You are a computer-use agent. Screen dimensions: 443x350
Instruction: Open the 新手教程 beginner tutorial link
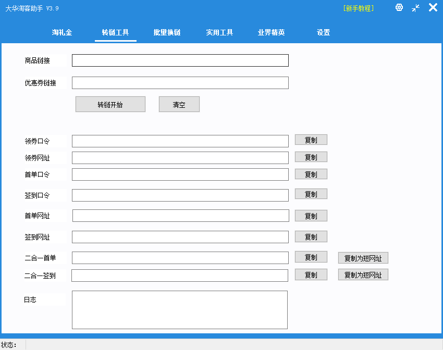359,8
